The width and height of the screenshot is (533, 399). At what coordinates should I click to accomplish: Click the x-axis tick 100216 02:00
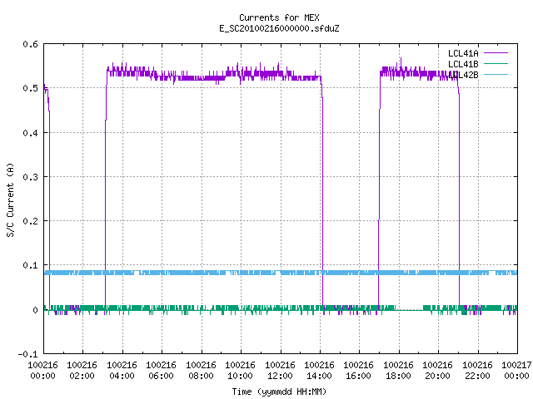82,371
